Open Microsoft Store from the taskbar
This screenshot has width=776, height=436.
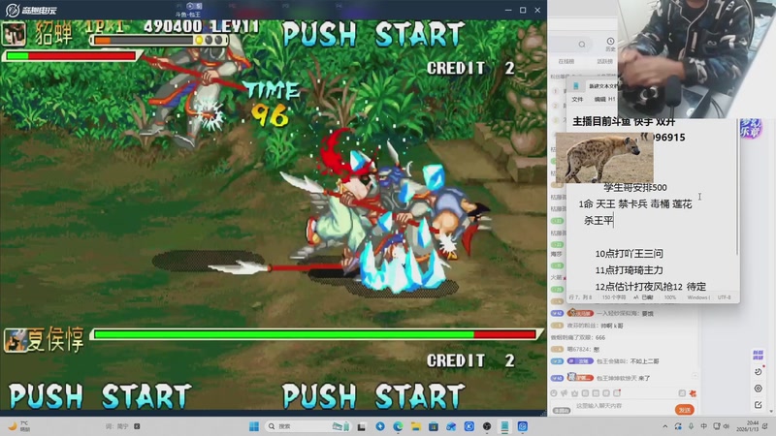pyautogui.click(x=434, y=426)
